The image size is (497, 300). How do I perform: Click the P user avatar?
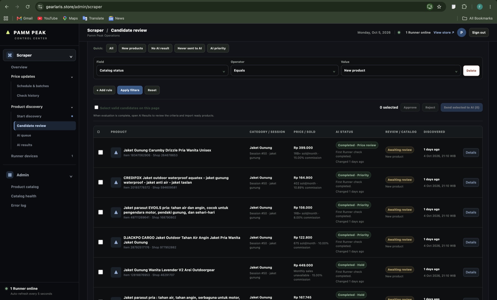coord(461,33)
